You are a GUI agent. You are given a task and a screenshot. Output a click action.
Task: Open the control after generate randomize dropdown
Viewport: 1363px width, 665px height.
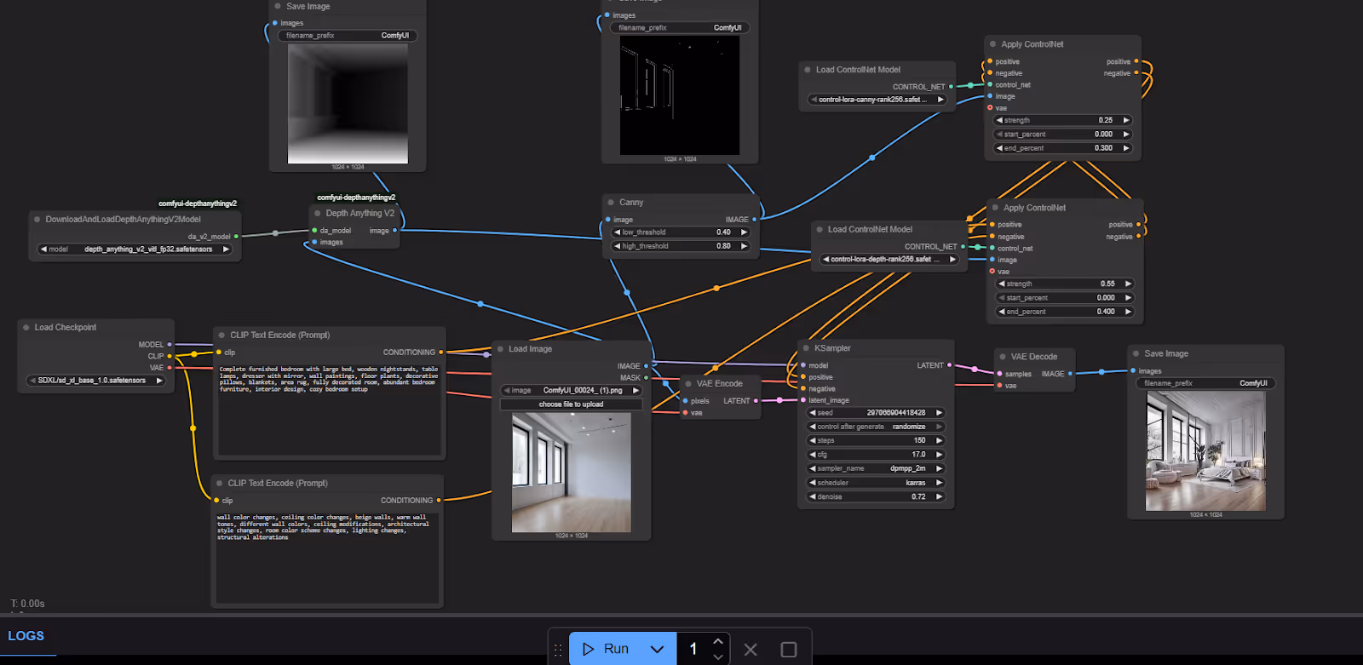pos(876,427)
